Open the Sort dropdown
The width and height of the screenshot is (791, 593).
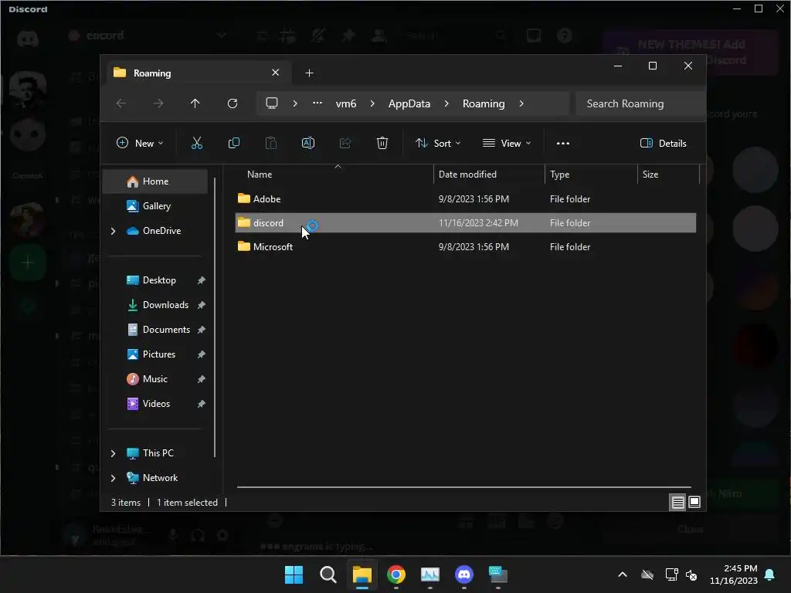click(x=437, y=143)
